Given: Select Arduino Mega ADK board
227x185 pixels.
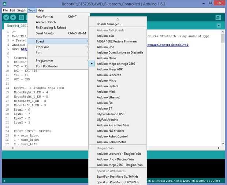Looking at the screenshot, I should click(118, 69).
